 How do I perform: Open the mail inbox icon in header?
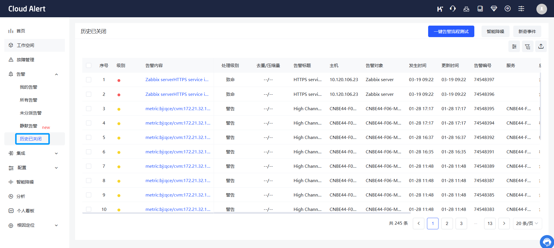pos(466,9)
